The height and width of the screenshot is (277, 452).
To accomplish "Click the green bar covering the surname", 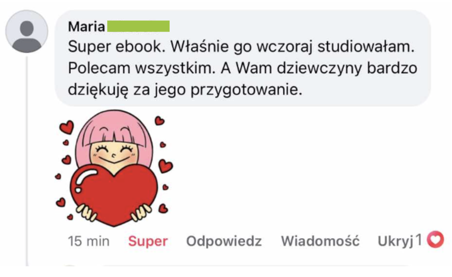I will 138,26.
